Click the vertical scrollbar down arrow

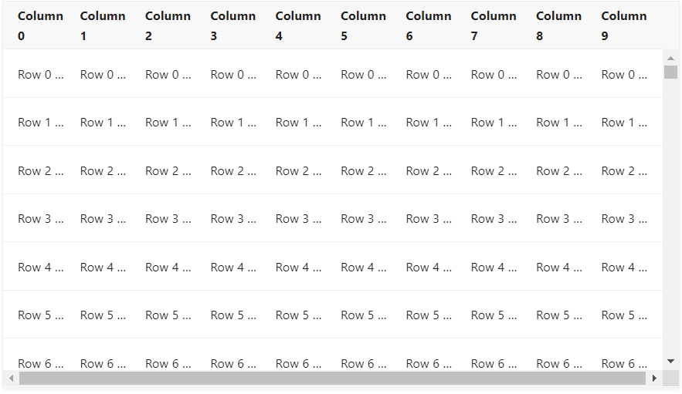pos(670,362)
